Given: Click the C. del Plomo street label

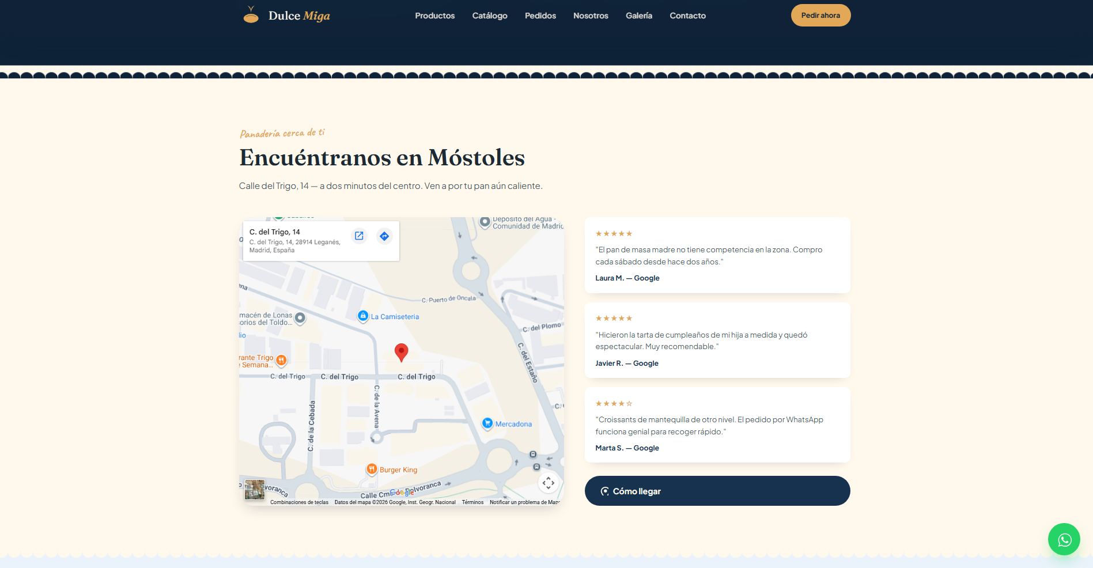Looking at the screenshot, I should point(542,327).
